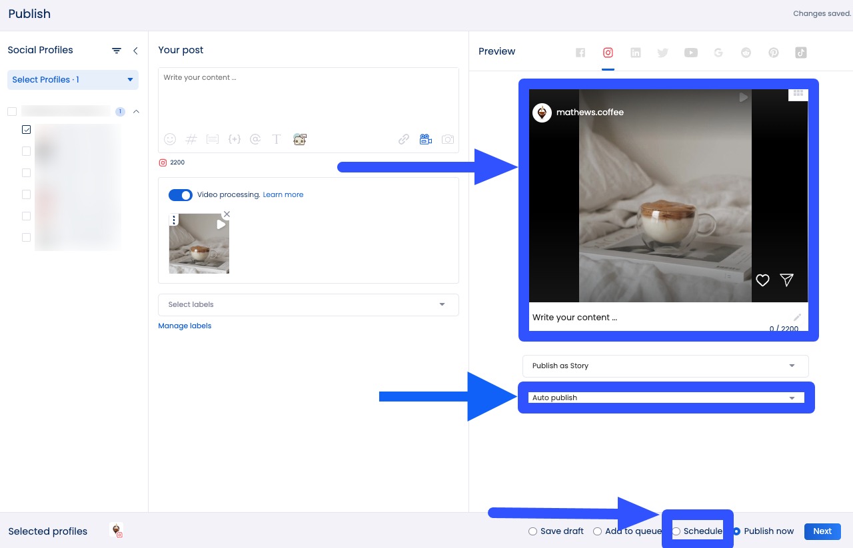This screenshot has height=548, width=853.
Task: Open the Publish as Story dropdown
Action: point(665,366)
